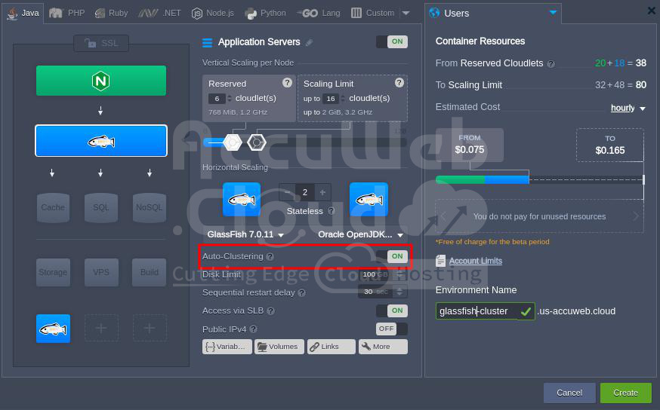Screen dimensions: 660x410
Task: Show help for Auto-Clustering
Action: click(270, 256)
